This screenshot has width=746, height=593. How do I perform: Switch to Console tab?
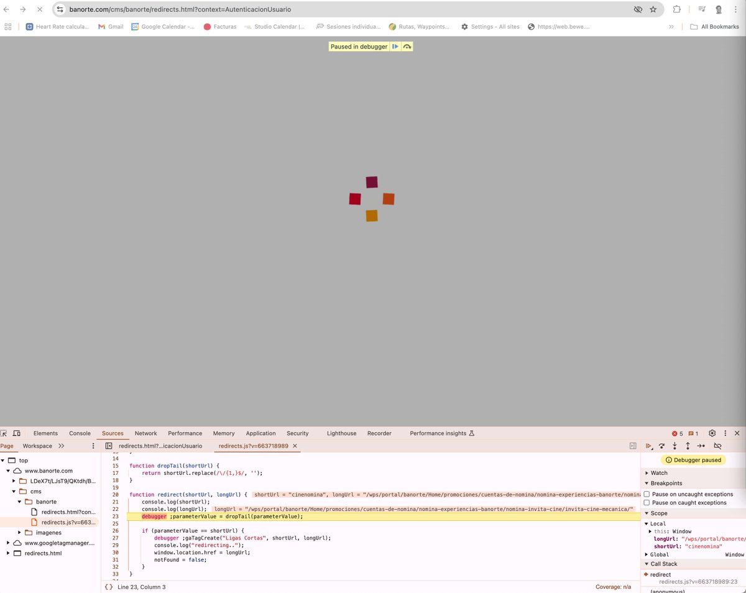(80, 433)
